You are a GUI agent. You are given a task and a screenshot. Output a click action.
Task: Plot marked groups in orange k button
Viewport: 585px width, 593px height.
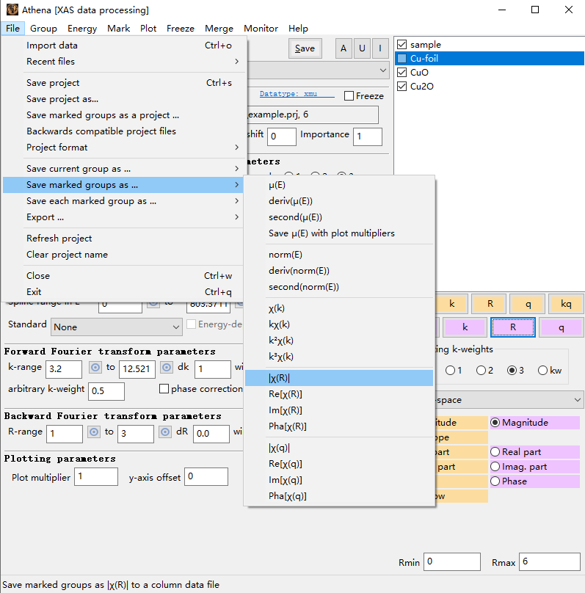452,304
